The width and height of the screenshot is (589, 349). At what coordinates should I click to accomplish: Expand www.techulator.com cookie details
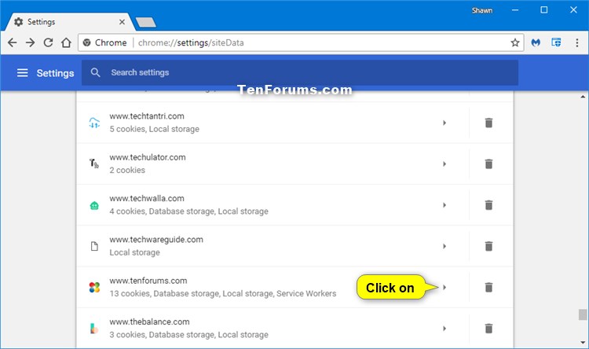[444, 164]
